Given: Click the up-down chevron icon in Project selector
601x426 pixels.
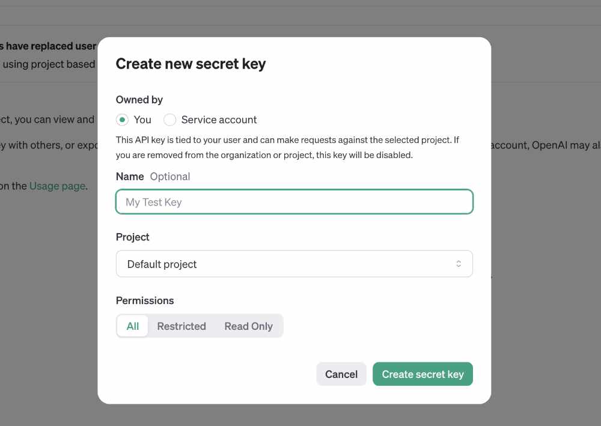Looking at the screenshot, I should pos(459,264).
